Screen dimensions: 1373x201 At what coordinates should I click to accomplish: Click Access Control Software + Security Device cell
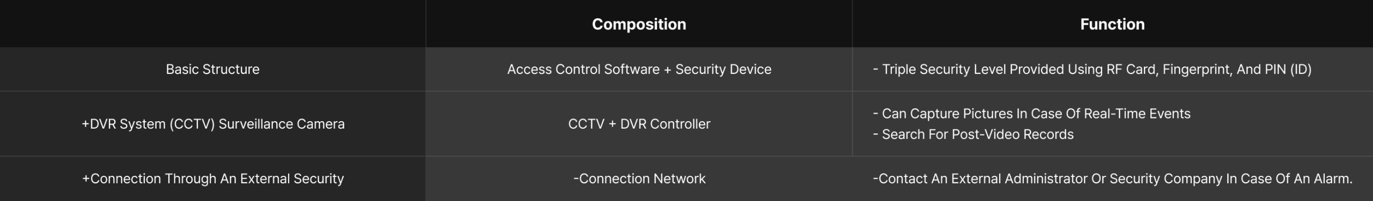click(639, 69)
